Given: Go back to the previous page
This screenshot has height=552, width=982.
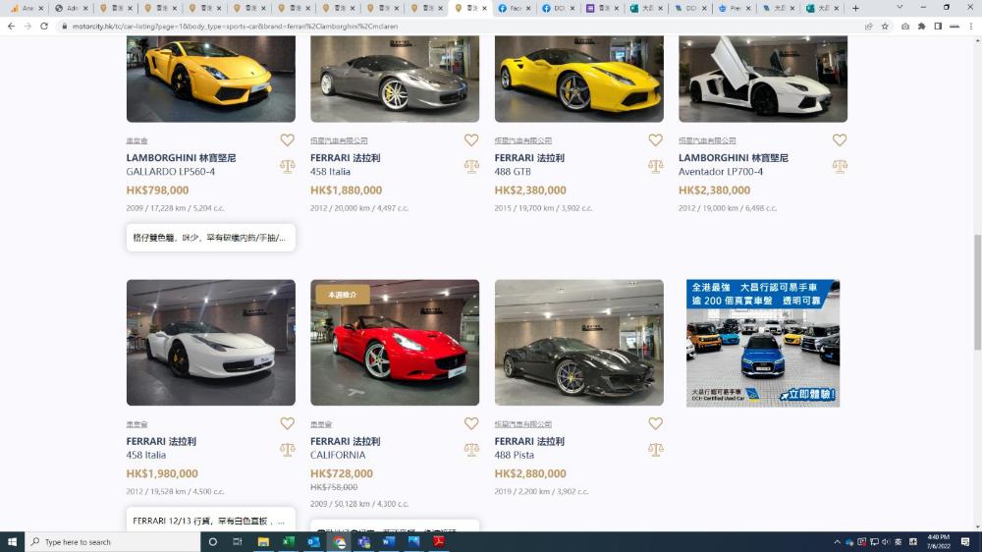Looking at the screenshot, I should (11, 27).
